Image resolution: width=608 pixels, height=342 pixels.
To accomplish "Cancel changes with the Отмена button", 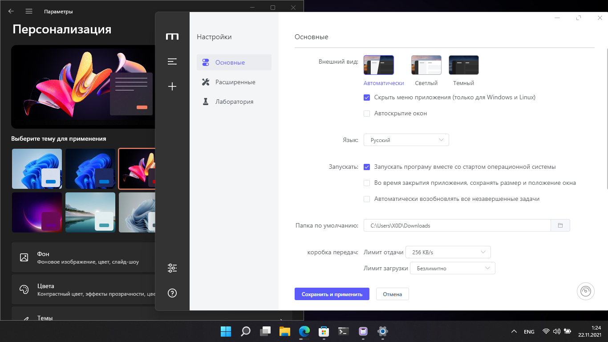I will coord(392,294).
